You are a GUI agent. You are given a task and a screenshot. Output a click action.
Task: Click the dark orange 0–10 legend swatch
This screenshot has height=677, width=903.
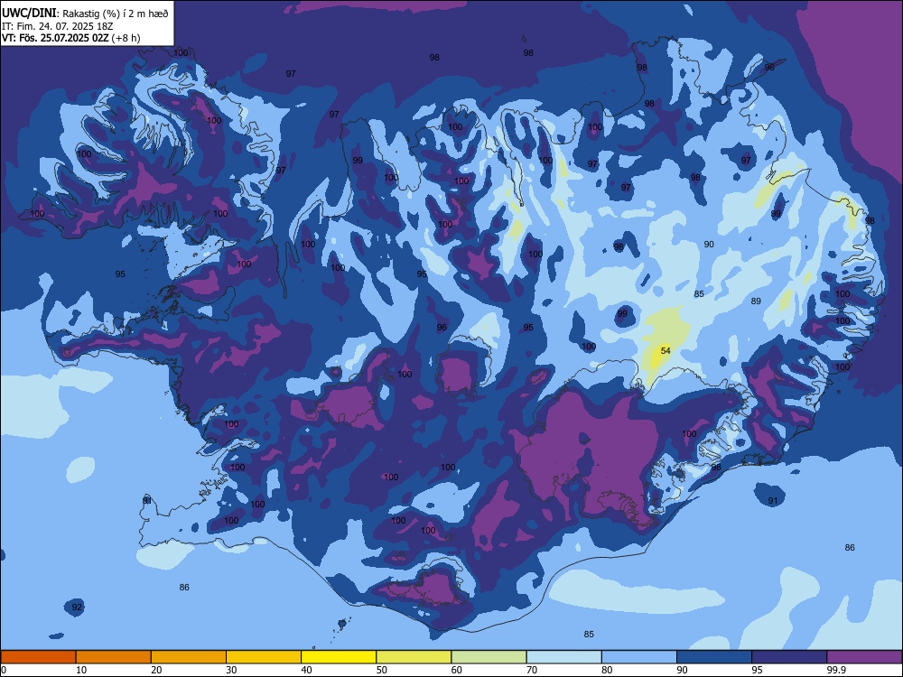pyautogui.click(x=38, y=657)
